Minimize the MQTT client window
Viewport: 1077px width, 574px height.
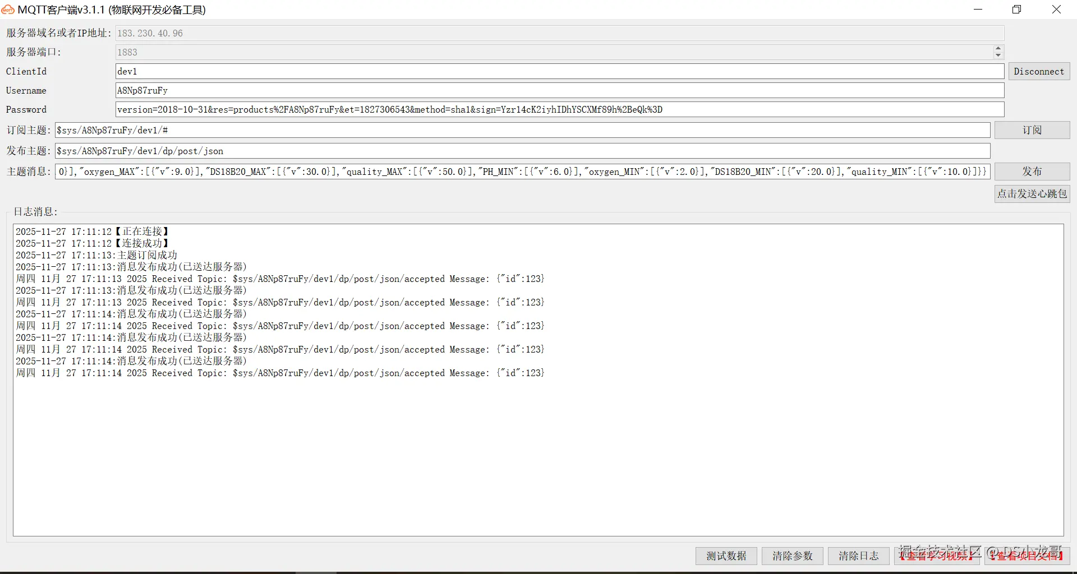tap(978, 10)
